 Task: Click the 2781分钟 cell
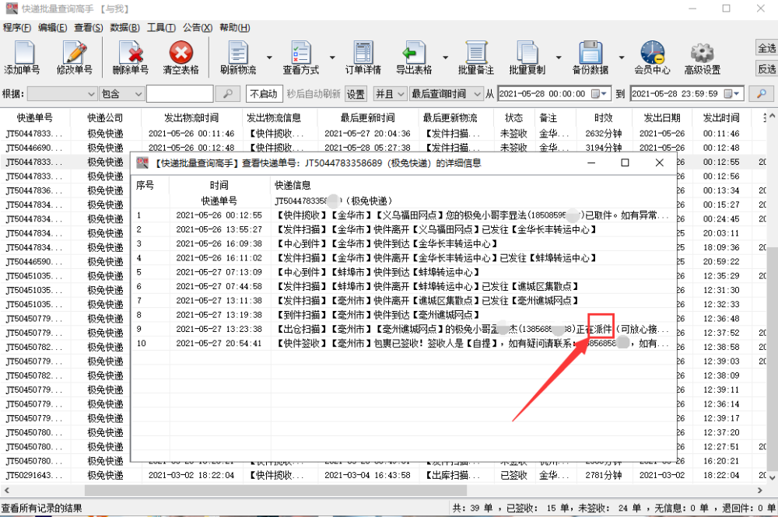[604, 475]
